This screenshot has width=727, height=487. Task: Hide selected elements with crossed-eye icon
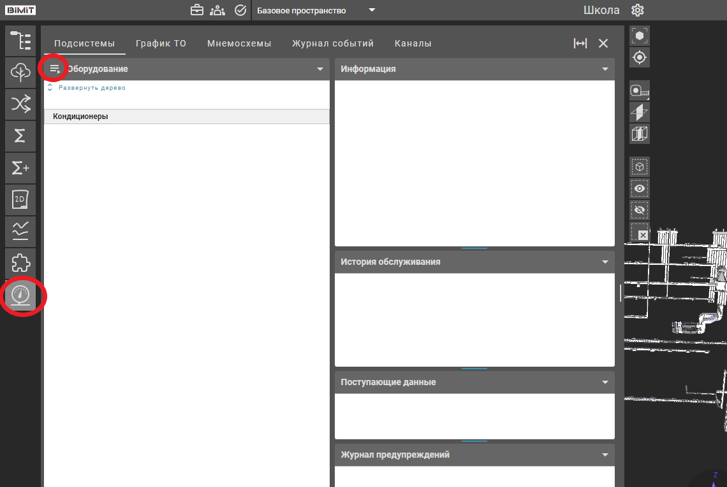coord(640,209)
